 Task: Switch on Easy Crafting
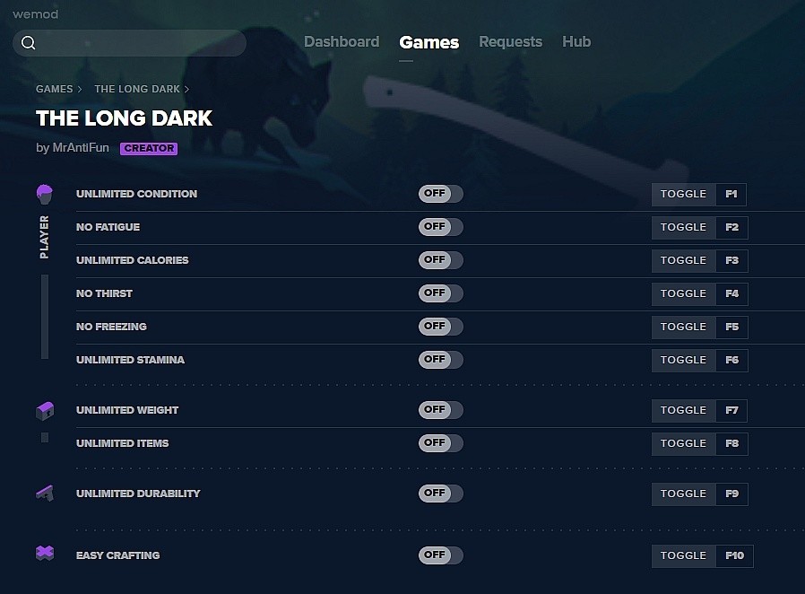pyautogui.click(x=440, y=555)
